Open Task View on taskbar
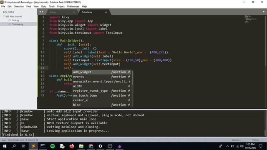The height and width of the screenshot is (150, 267). click(23, 146)
